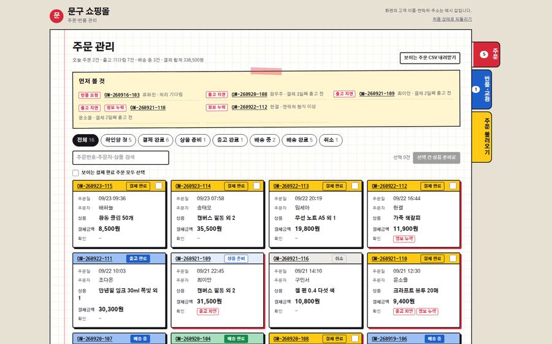Filter by 확인할 것 5
Viewport: 552px width, 344px height.
coord(118,140)
